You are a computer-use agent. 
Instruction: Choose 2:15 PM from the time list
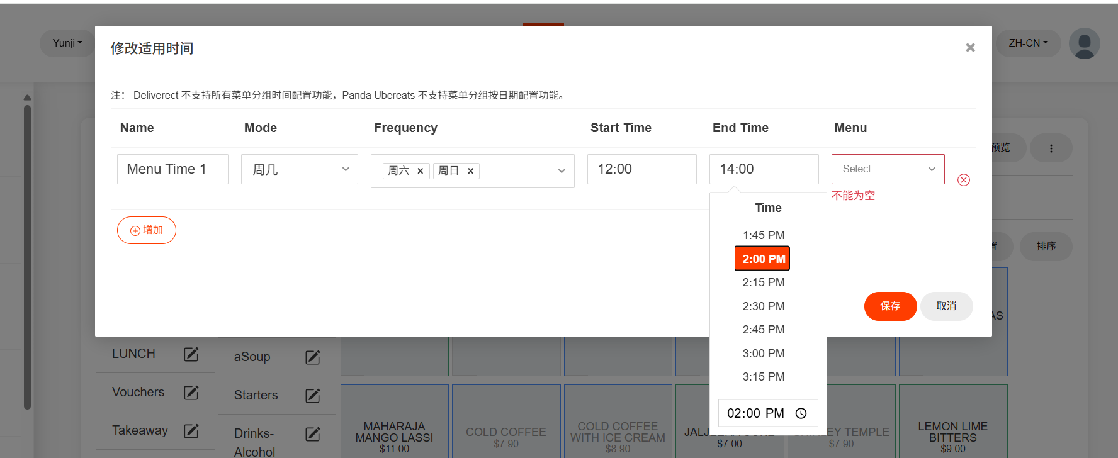(x=763, y=282)
